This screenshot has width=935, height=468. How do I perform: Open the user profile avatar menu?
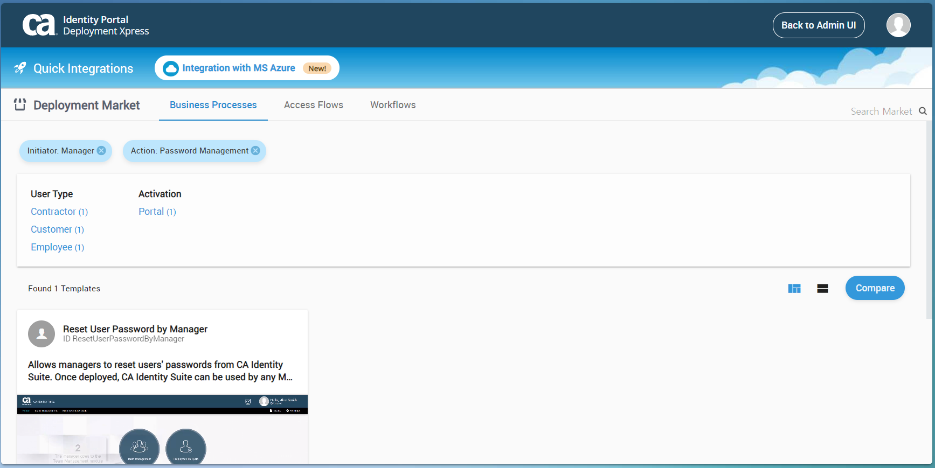point(898,25)
